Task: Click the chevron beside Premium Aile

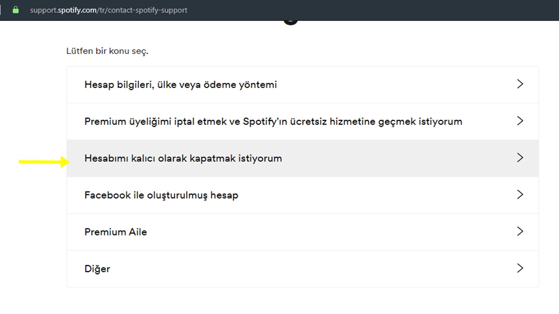Action: (x=520, y=232)
